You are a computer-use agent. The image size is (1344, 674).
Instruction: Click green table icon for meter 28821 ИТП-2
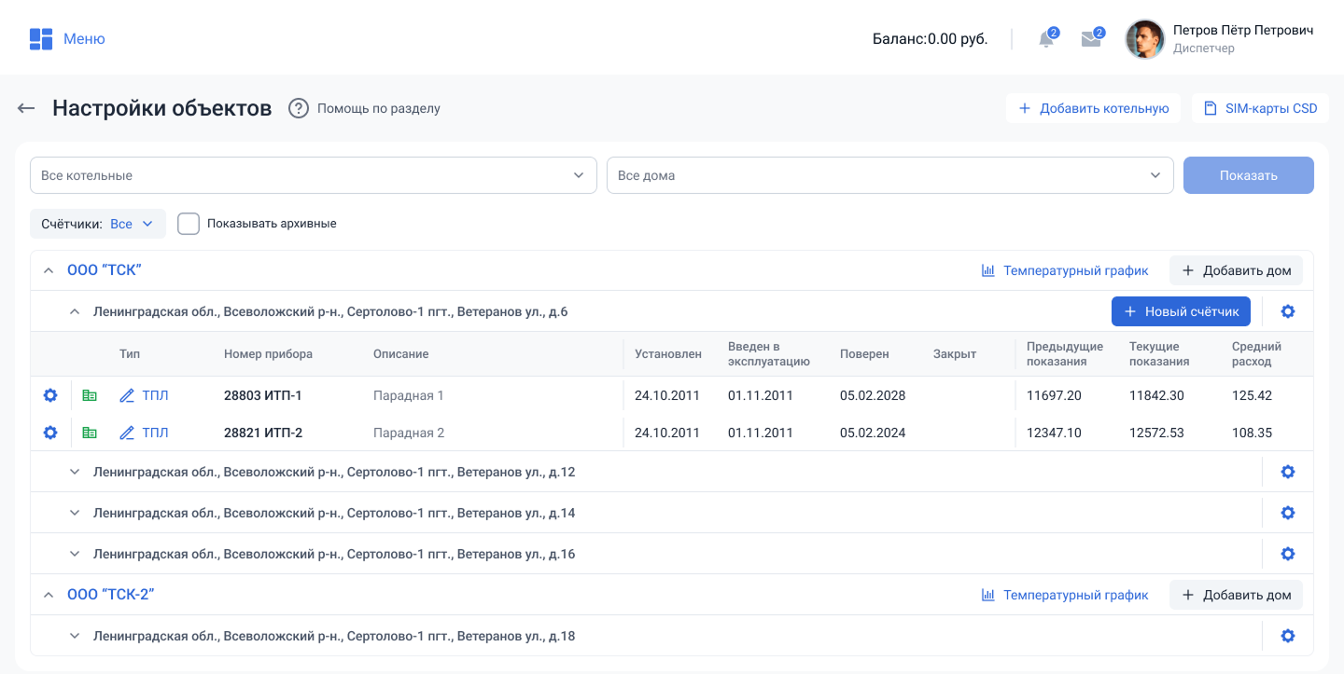pyautogui.click(x=90, y=433)
